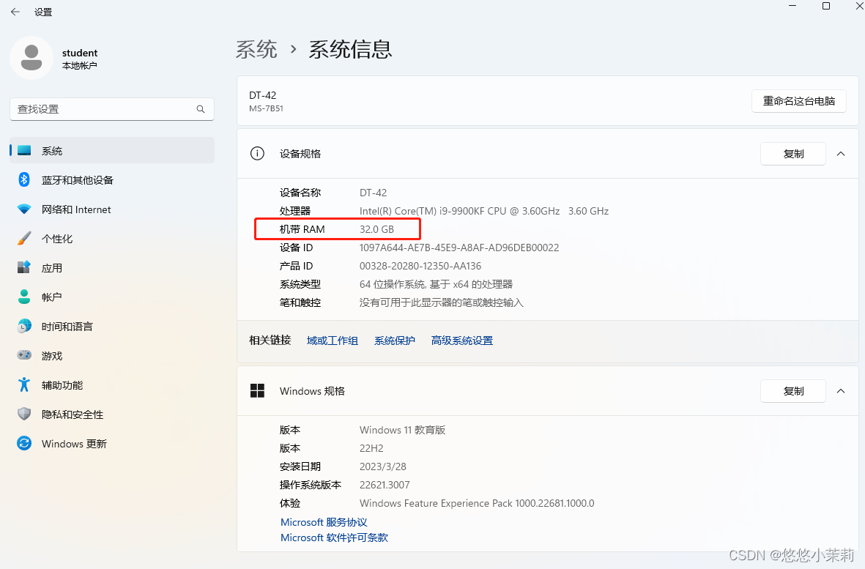Click the 64 位操作系统 system type value
Viewport: 865px width, 569px height.
(x=436, y=284)
